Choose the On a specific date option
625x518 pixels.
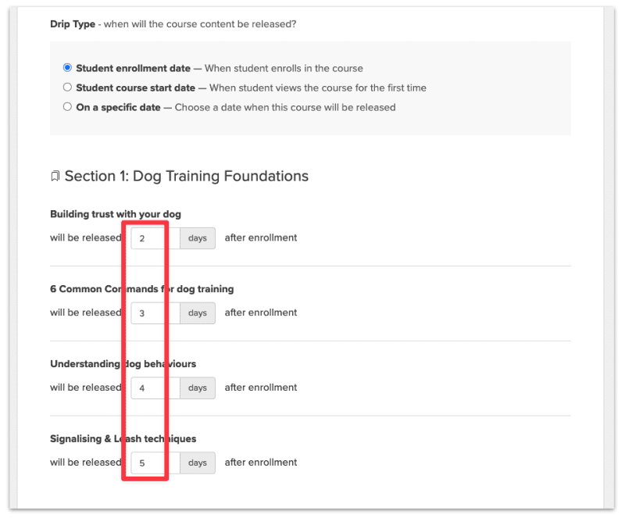point(67,107)
